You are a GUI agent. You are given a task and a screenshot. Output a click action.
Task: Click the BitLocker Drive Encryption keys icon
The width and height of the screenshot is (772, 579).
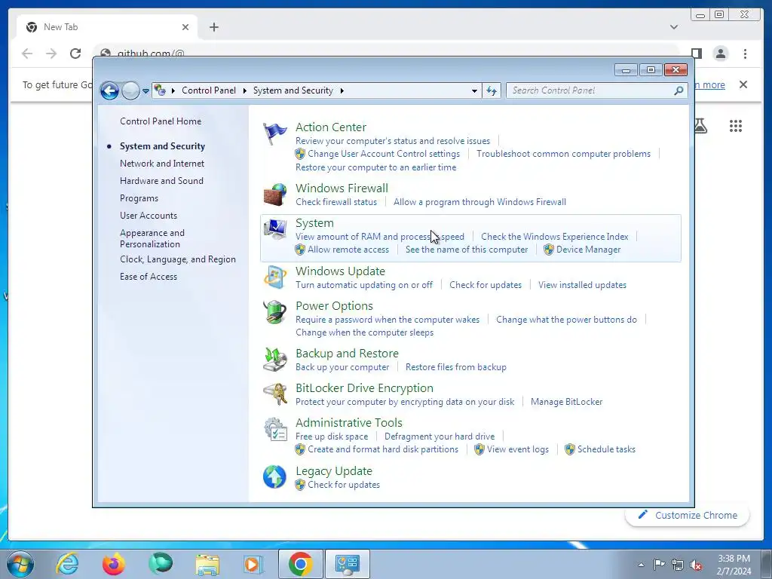274,394
